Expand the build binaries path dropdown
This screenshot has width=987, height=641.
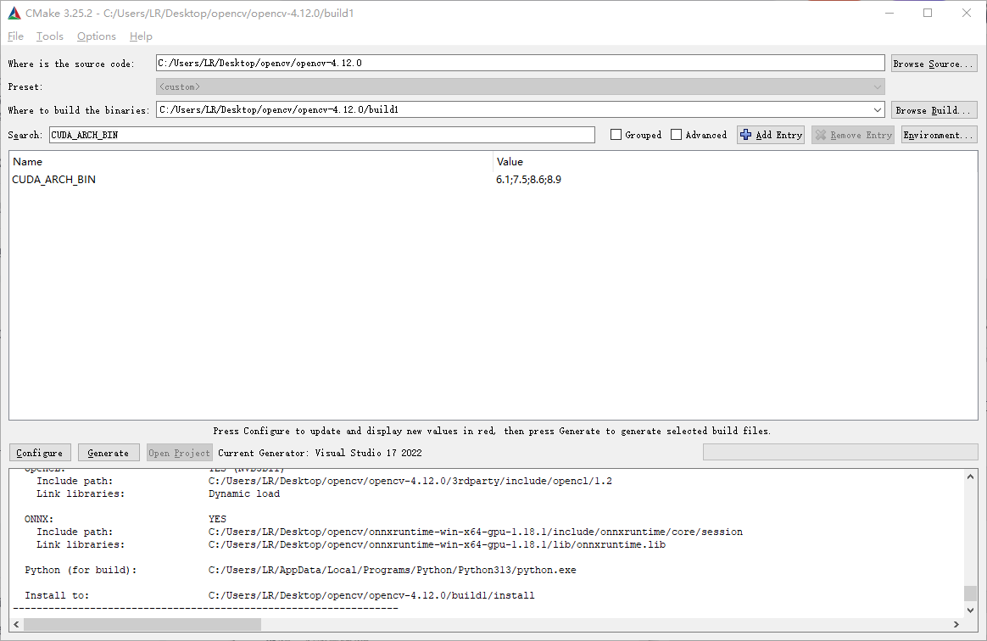pyautogui.click(x=878, y=109)
